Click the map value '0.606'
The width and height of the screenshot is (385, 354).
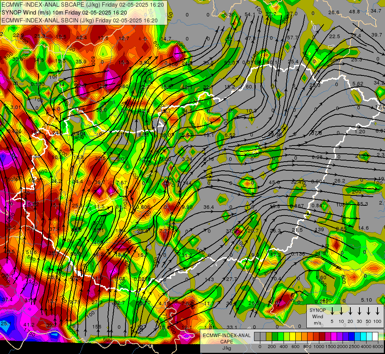[x=143, y=207]
